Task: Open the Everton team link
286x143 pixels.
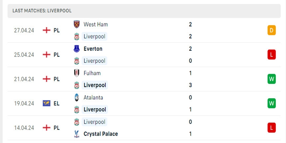Action: pyautogui.click(x=93, y=49)
